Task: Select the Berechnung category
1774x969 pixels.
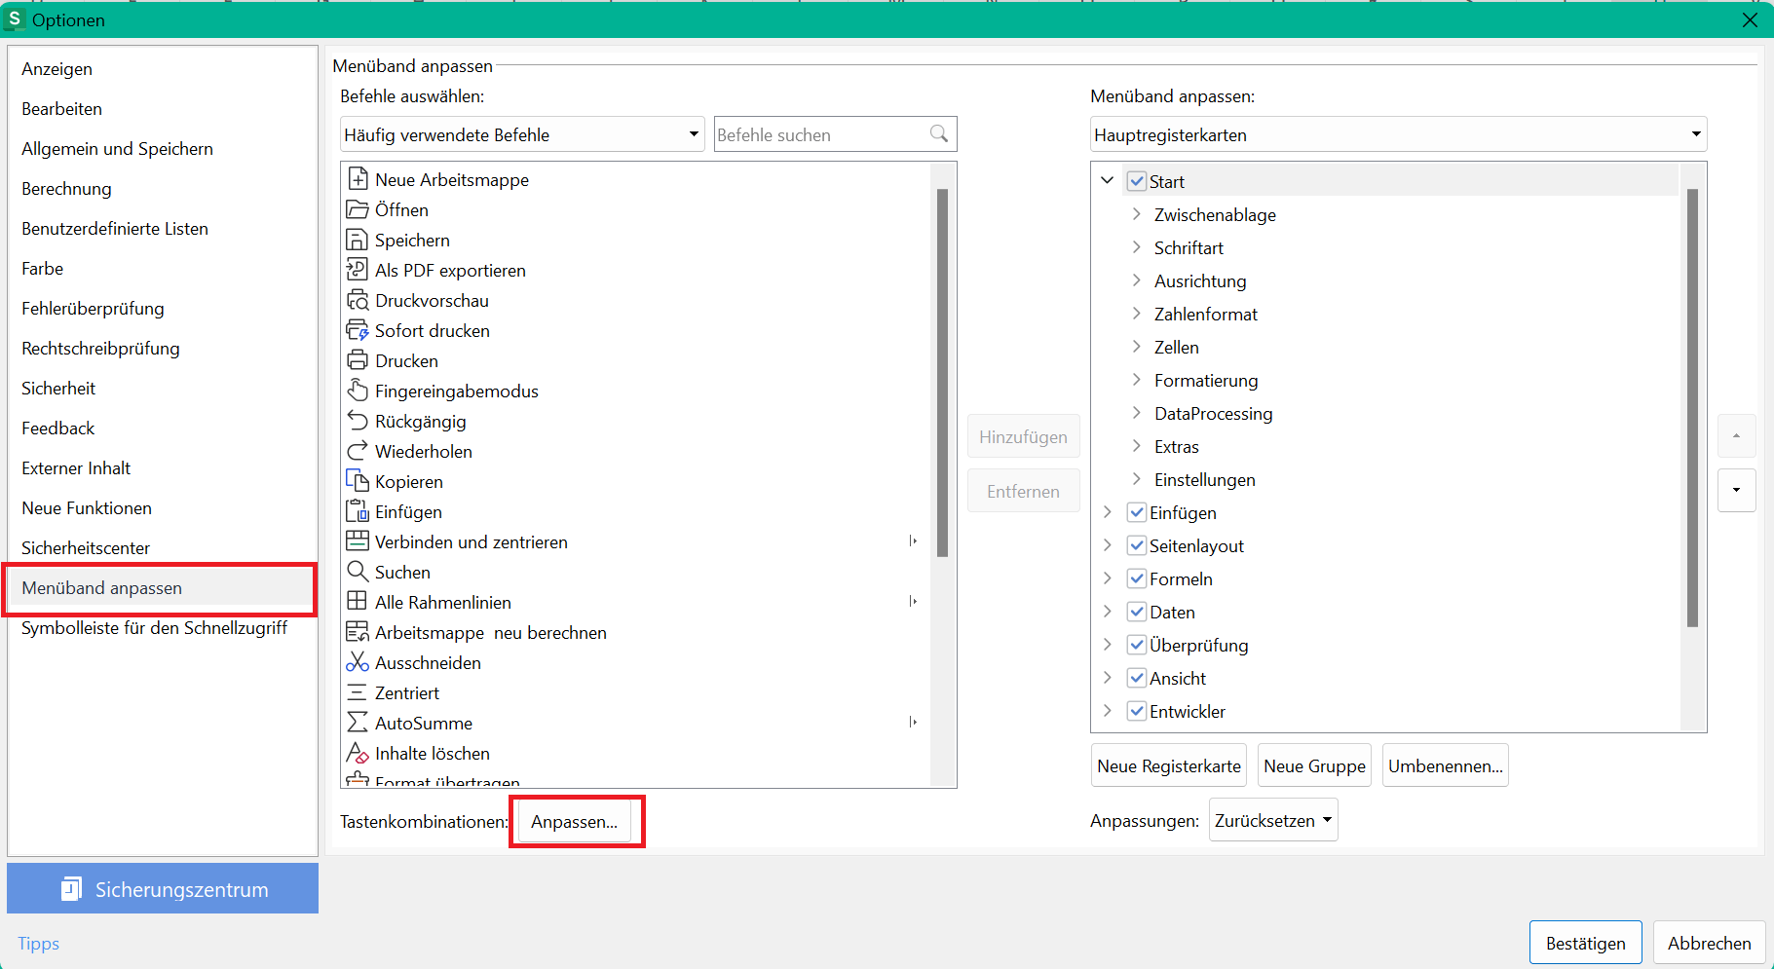Action: click(162, 188)
